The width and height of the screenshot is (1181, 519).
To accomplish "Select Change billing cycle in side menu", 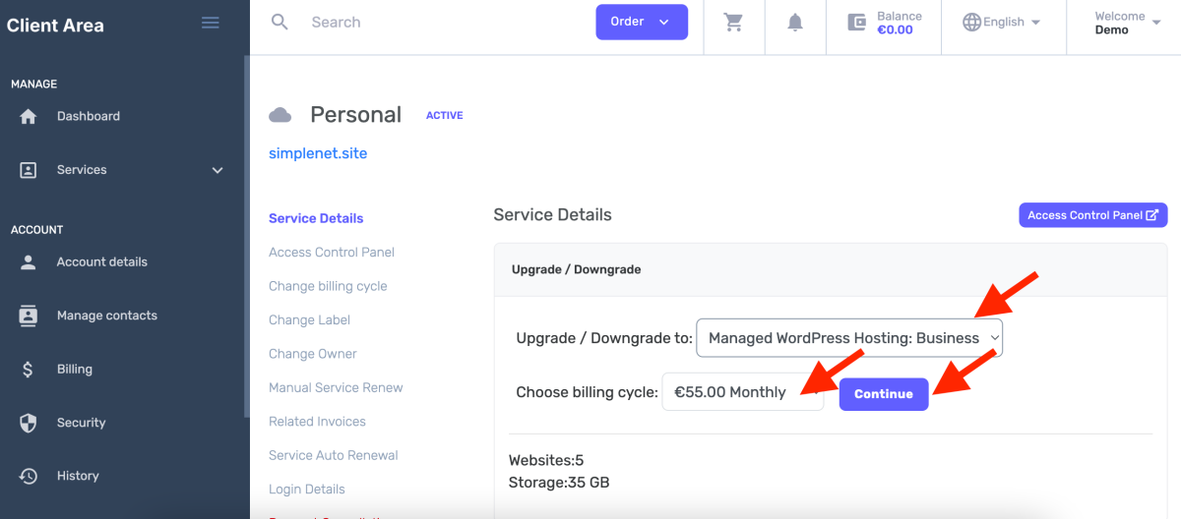I will (x=328, y=286).
